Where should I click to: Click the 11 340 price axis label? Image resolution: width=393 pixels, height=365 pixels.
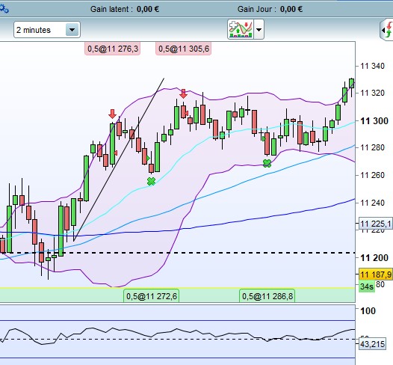point(372,66)
